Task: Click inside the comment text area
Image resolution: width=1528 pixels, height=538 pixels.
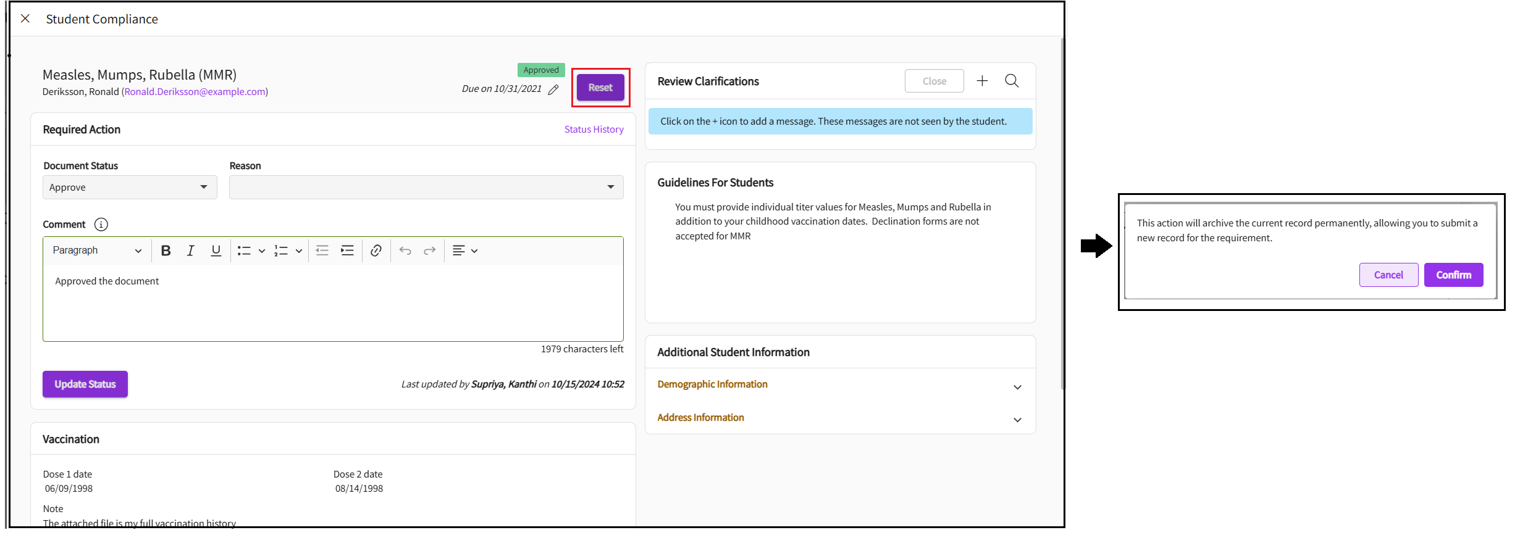Action: tap(333, 305)
